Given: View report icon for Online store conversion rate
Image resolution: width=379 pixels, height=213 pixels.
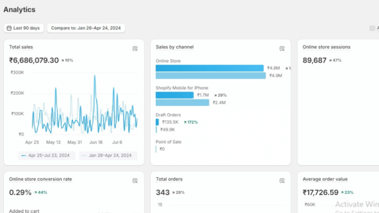Looking at the screenshot, I should click(x=135, y=180).
